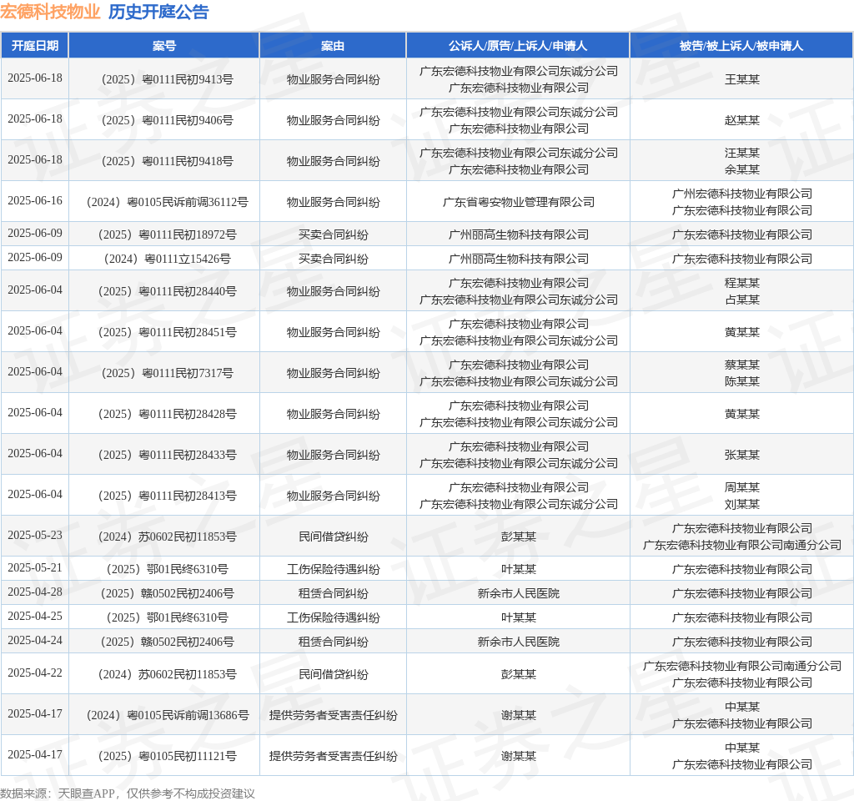
Task: Select the 开庭日期 column header
Action: tap(35, 46)
